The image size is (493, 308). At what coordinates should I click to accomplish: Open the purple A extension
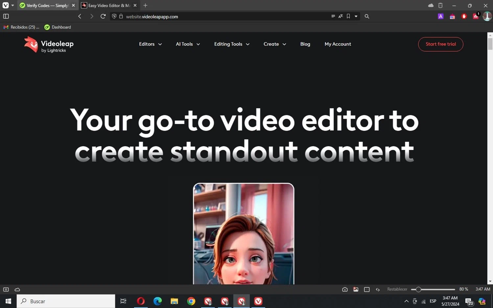point(441,16)
